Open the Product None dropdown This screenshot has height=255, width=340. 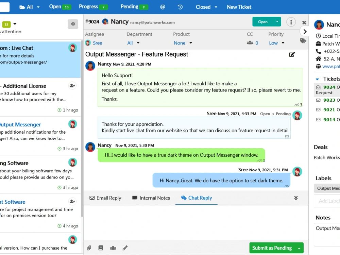183,43
